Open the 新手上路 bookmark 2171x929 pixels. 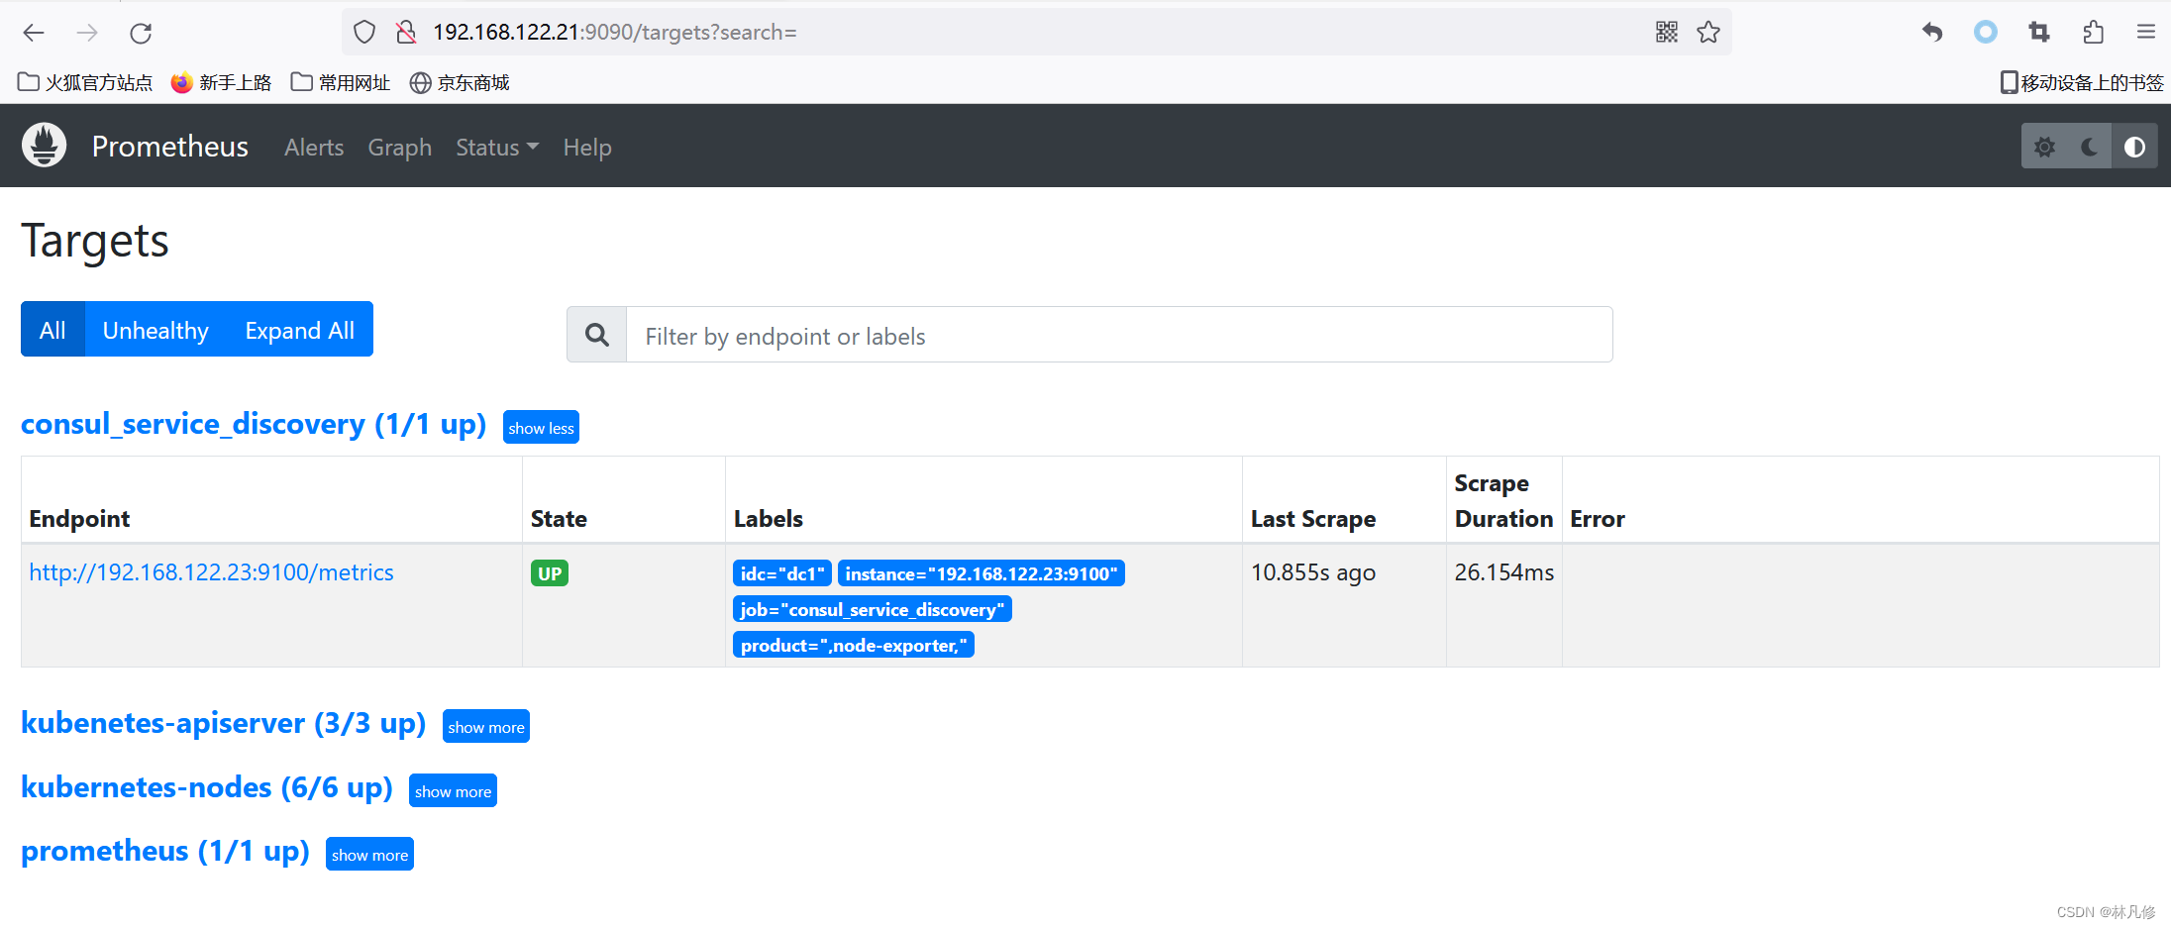[x=221, y=83]
